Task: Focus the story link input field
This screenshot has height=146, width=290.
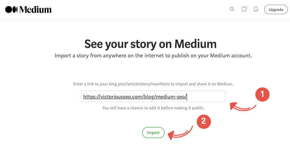Action: coord(153,96)
